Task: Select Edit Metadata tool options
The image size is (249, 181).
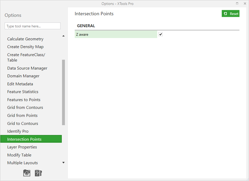Action: pyautogui.click(x=20, y=84)
